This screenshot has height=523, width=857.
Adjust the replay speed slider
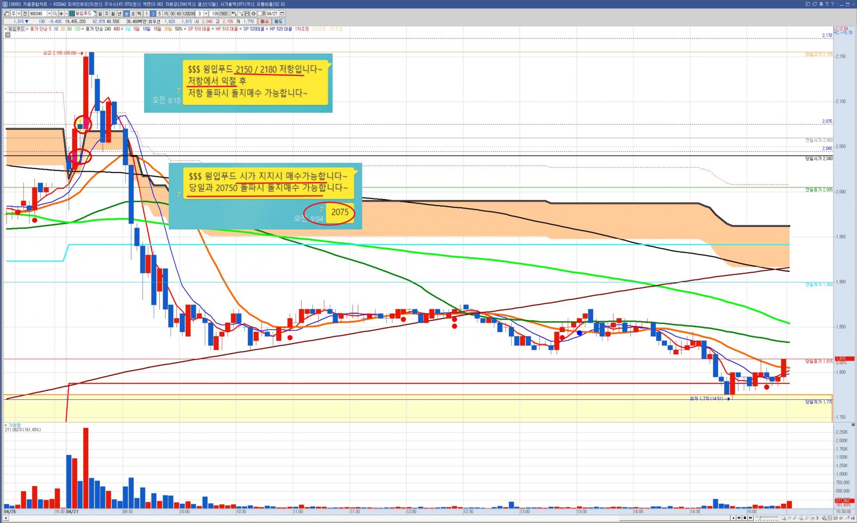tap(760, 518)
